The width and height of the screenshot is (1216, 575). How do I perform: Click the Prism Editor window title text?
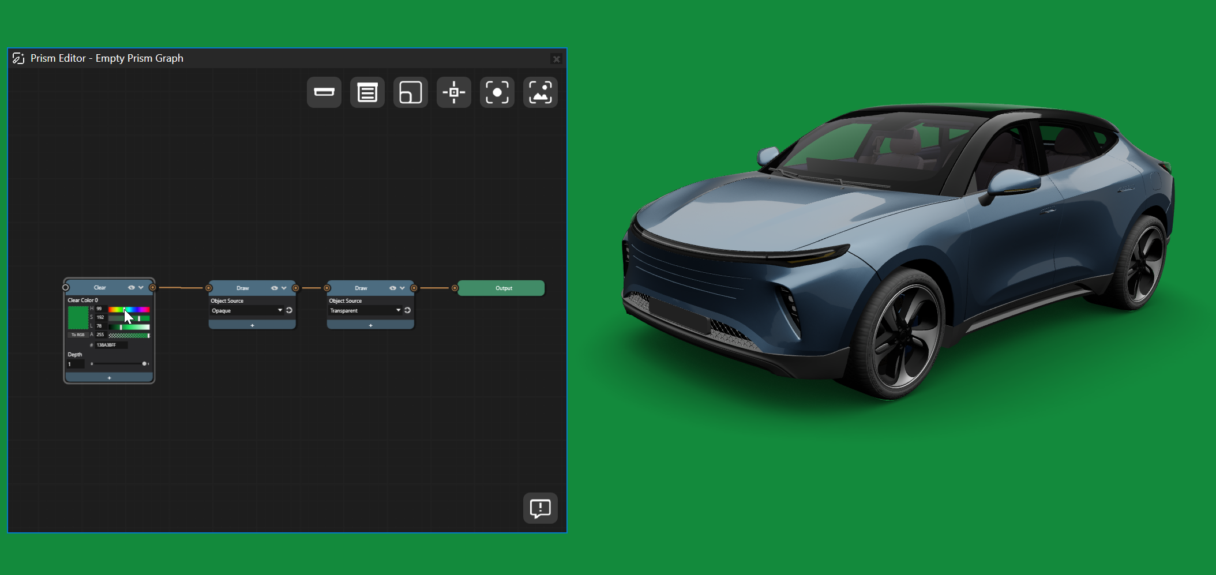click(x=107, y=58)
